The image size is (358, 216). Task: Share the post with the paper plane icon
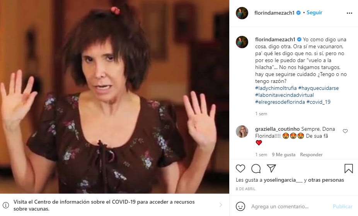271,169
